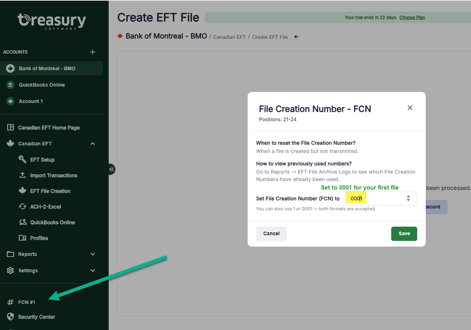Screen dimensions: 471x330
Task: Collapse the Canadian EFT menu chevron
Action: point(93,144)
